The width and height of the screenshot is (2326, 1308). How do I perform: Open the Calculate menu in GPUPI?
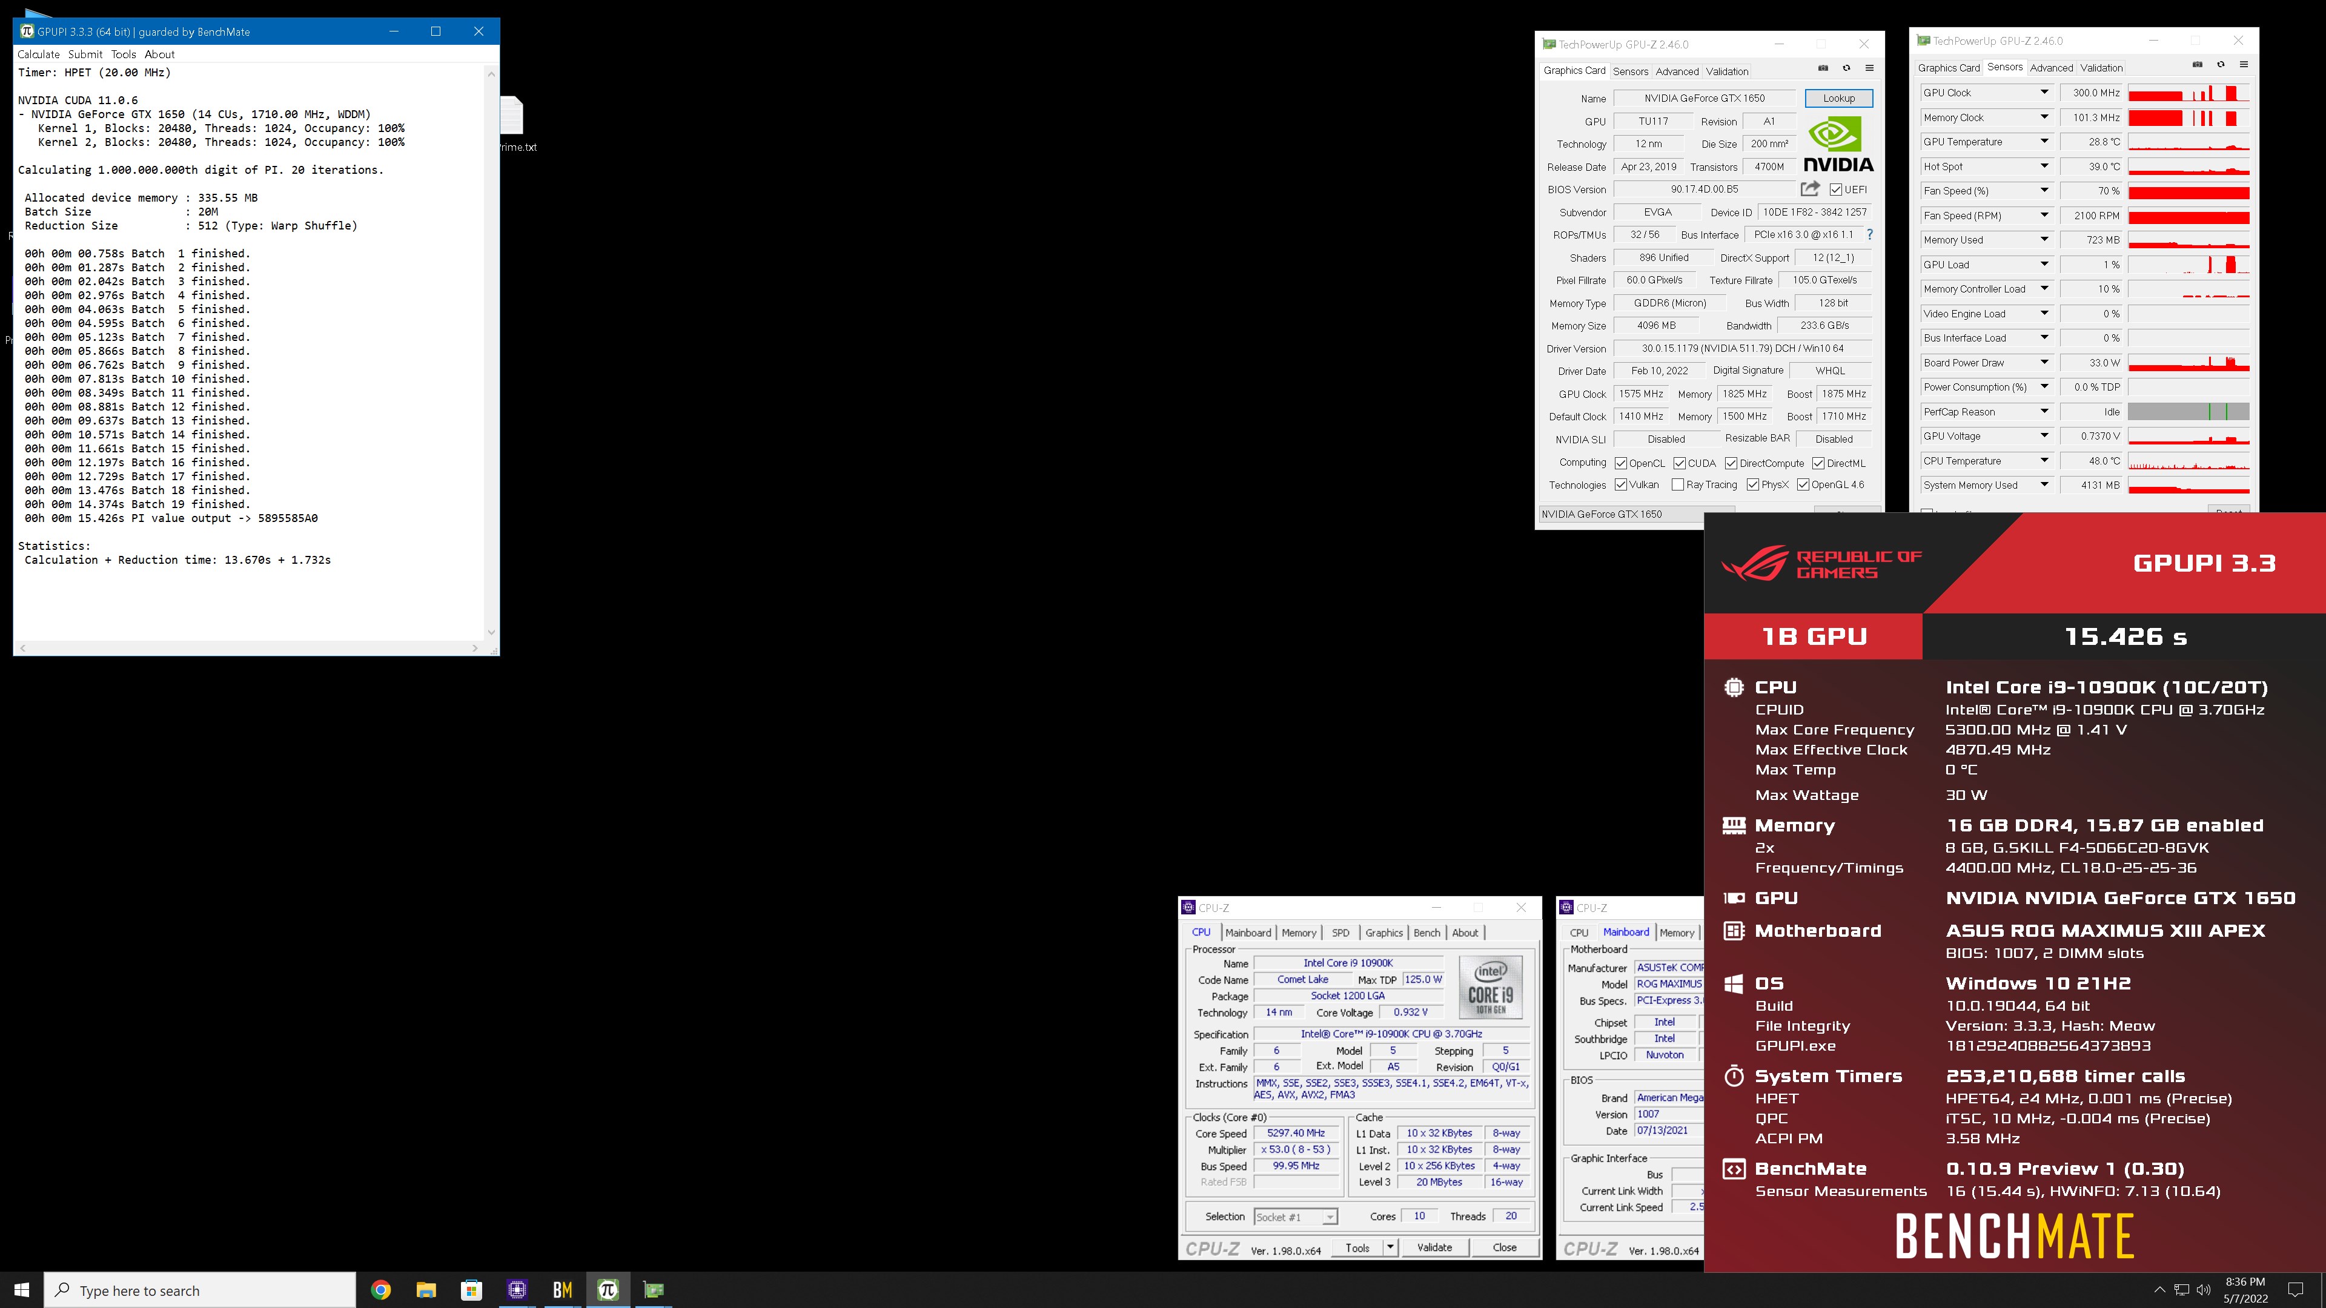(x=39, y=54)
